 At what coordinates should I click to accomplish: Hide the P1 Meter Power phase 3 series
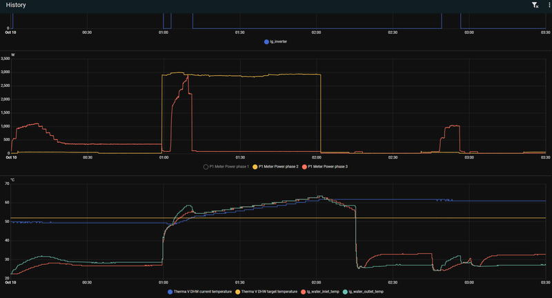click(324, 167)
